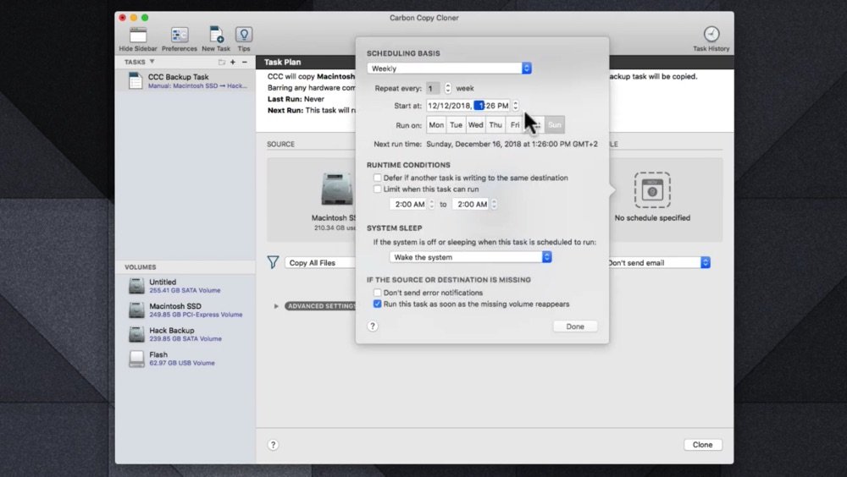Toggle Don't send error notifications checkbox
The width and height of the screenshot is (847, 477).
[x=378, y=293]
